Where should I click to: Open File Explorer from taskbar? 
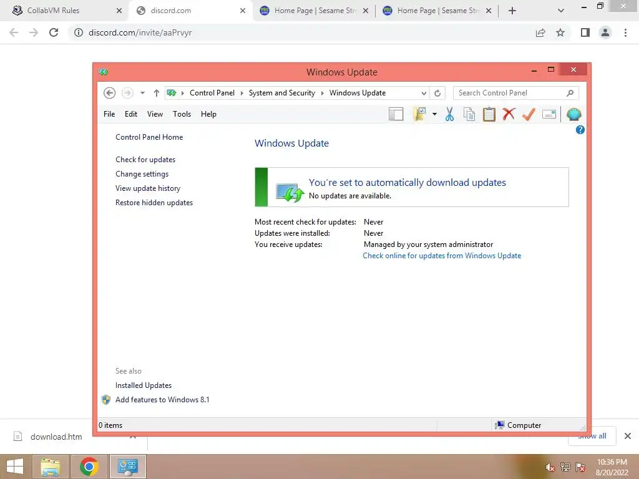coord(50,467)
